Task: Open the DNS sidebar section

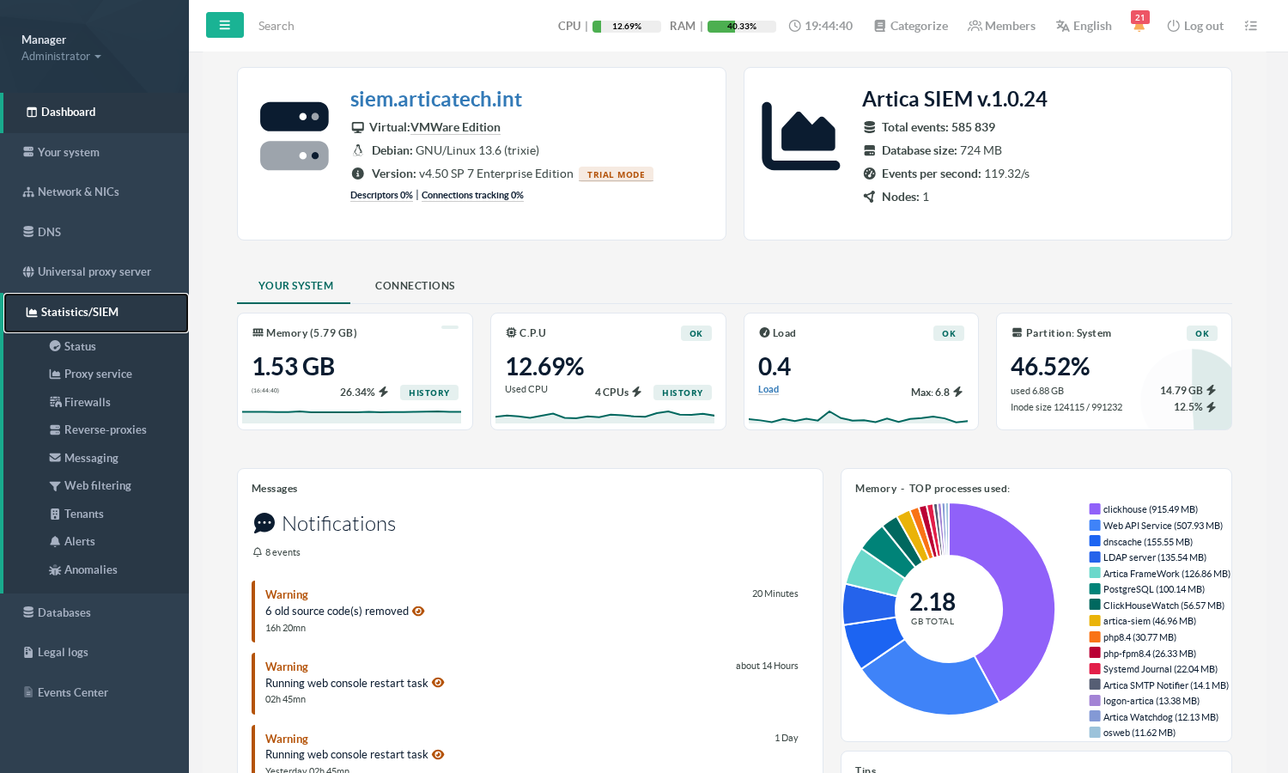Action: point(94,232)
